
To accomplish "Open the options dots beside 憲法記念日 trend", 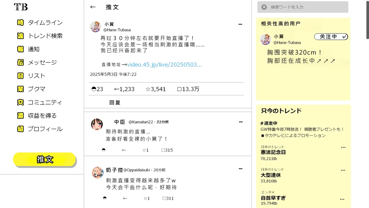I will [x=343, y=147].
